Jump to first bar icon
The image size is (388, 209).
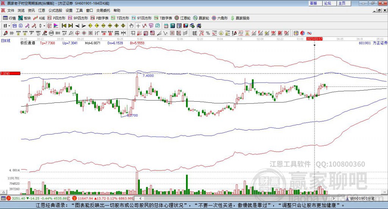coord(64,26)
